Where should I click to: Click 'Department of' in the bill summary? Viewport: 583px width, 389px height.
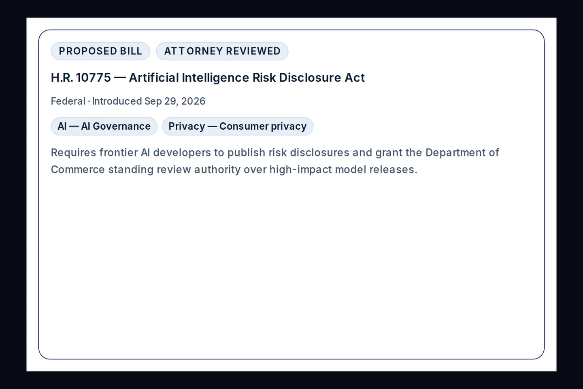coord(462,152)
